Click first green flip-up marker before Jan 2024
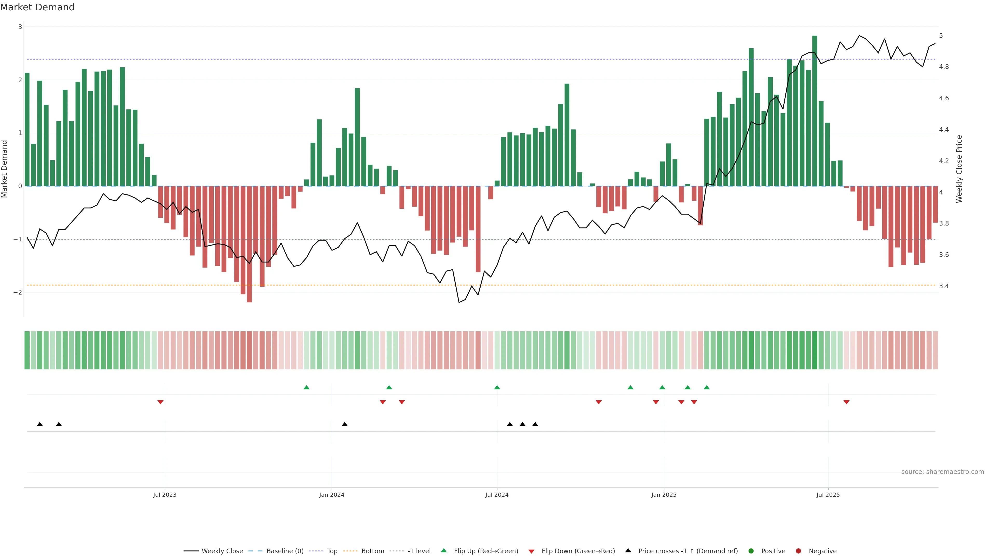The height and width of the screenshot is (560, 997). pos(307,387)
